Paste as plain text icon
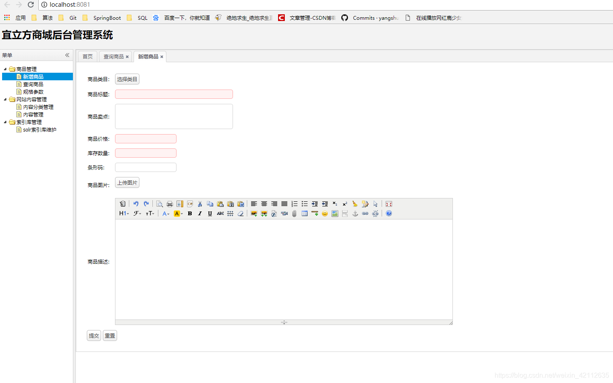Image resolution: width=613 pixels, height=383 pixels. 230,204
